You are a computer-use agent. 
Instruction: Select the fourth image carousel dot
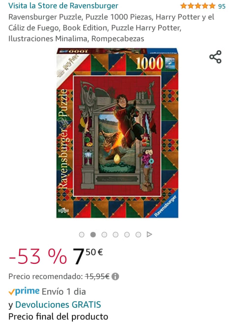[x=116, y=234]
